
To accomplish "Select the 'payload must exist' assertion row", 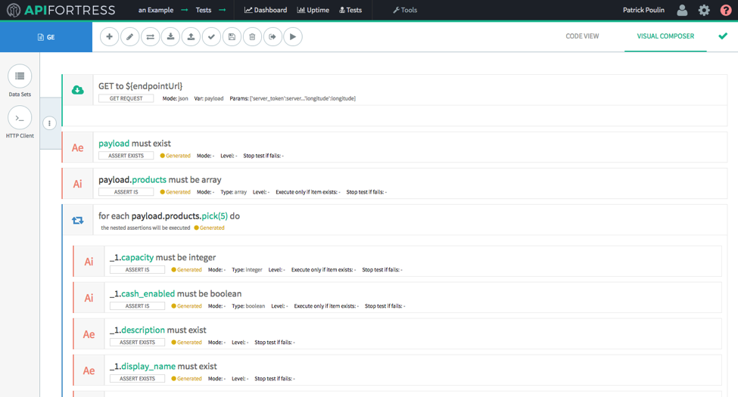I will point(395,147).
